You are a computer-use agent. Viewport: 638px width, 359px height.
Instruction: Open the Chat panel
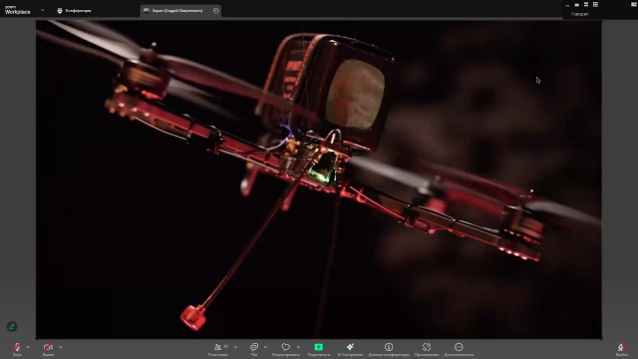(254, 349)
